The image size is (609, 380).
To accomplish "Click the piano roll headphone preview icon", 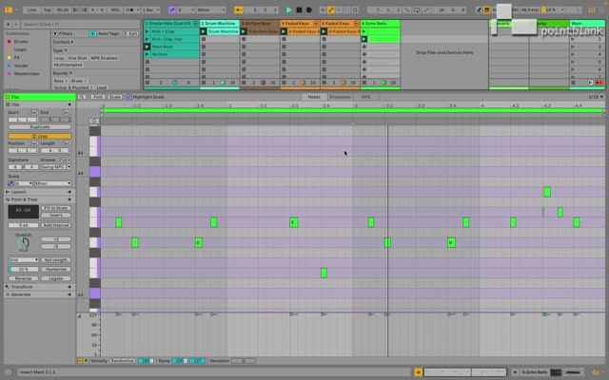I will (x=93, y=121).
